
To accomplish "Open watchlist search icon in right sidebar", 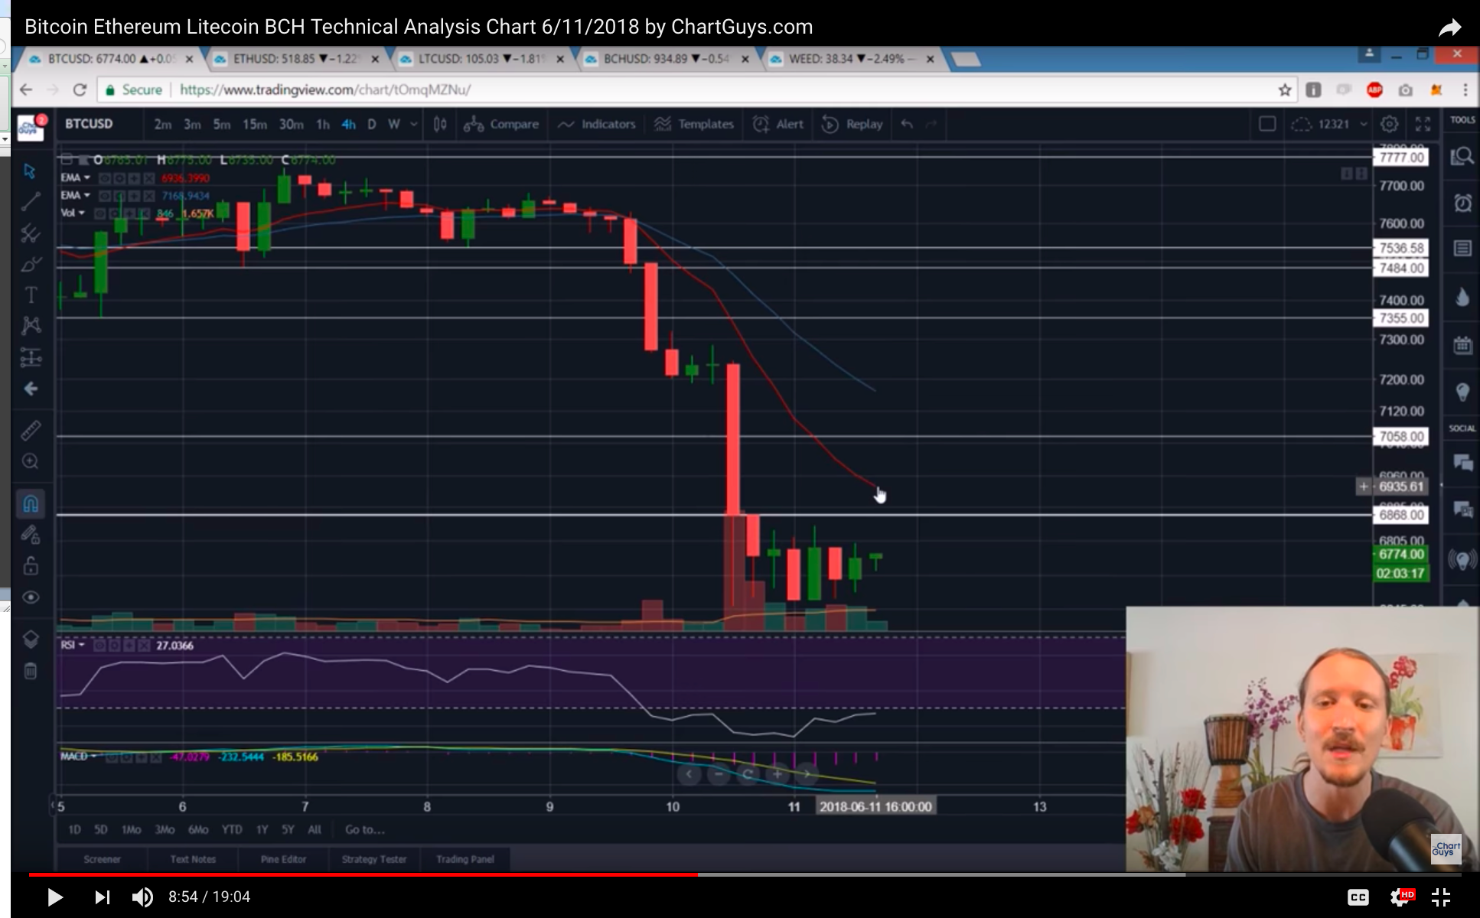I will [1462, 157].
